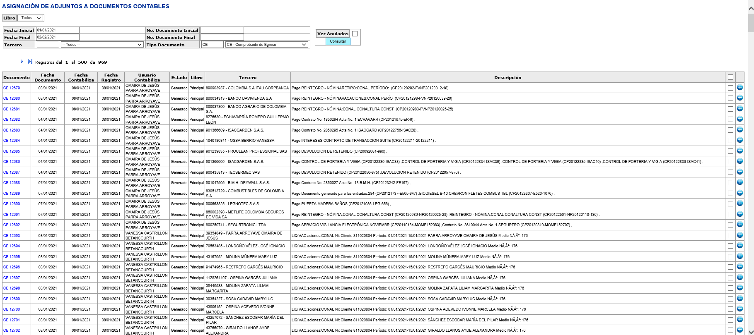Click the Tercero column header in table
This screenshot has height=335, width=754.
click(248, 77)
